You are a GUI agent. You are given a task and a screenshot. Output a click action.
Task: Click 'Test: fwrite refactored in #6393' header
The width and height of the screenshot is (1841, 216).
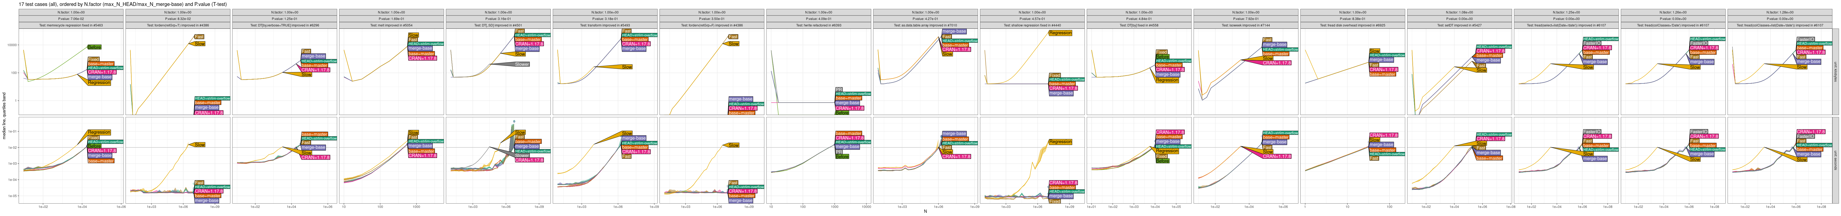pyautogui.click(x=818, y=25)
